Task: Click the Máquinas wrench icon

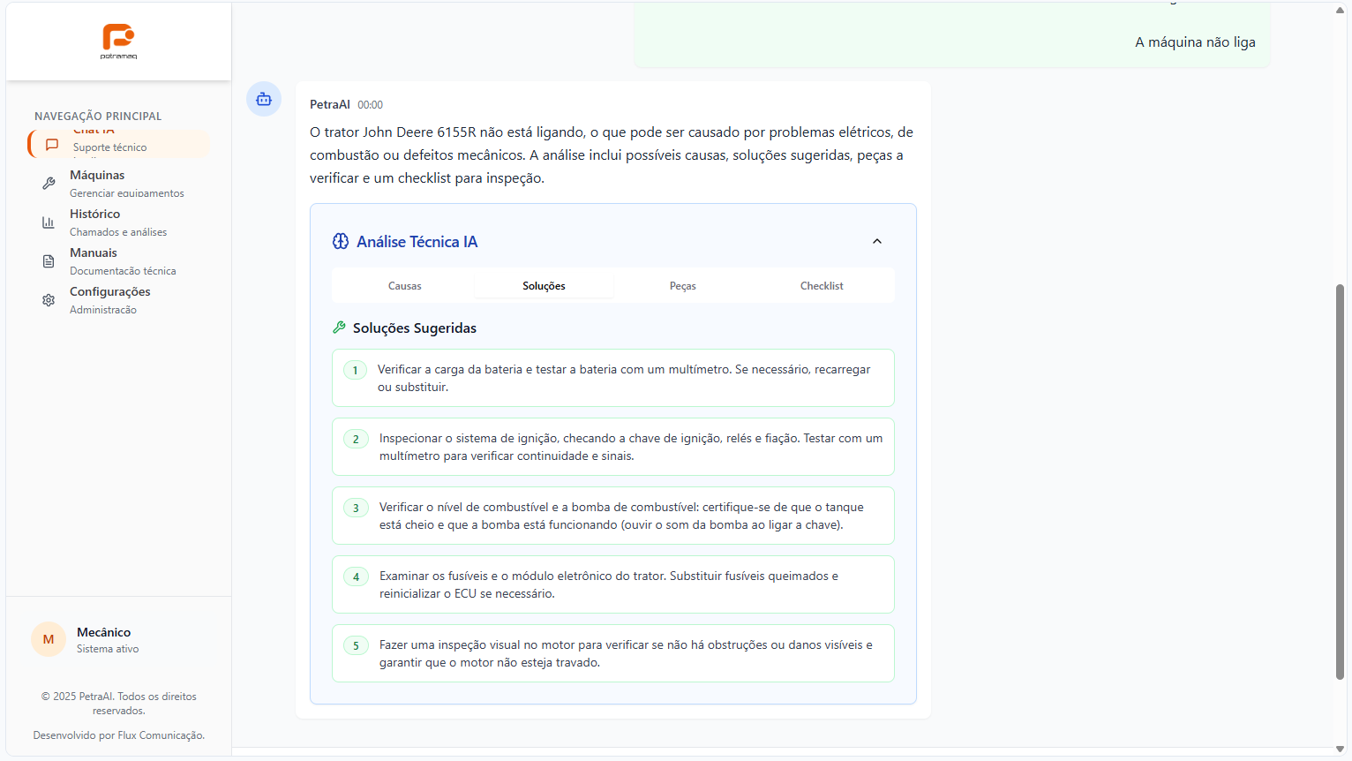Action: (49, 184)
